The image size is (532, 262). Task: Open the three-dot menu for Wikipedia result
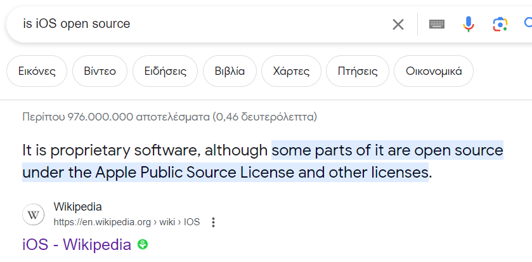[x=213, y=222]
